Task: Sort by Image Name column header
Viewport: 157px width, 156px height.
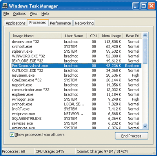Action: (x=36, y=36)
